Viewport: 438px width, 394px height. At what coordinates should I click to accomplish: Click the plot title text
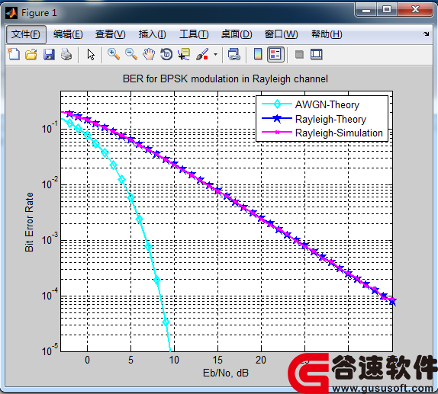pos(225,79)
